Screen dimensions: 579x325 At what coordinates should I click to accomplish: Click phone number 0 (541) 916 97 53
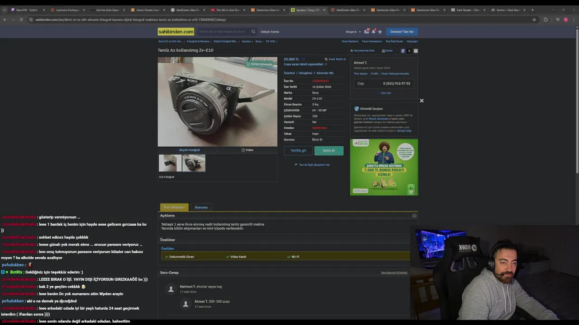[396, 84]
